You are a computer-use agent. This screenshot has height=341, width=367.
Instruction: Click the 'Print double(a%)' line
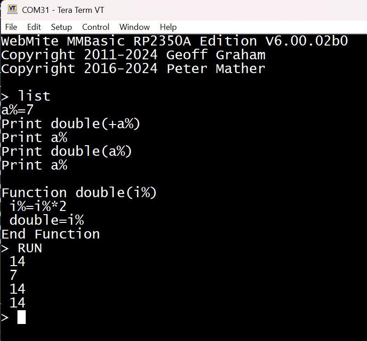tap(67, 152)
